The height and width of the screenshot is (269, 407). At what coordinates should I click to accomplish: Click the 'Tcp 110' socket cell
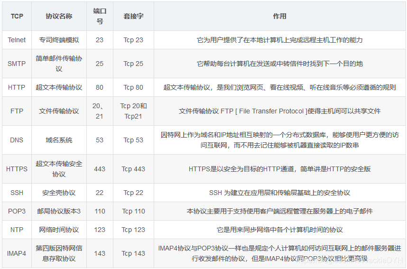[133, 212]
